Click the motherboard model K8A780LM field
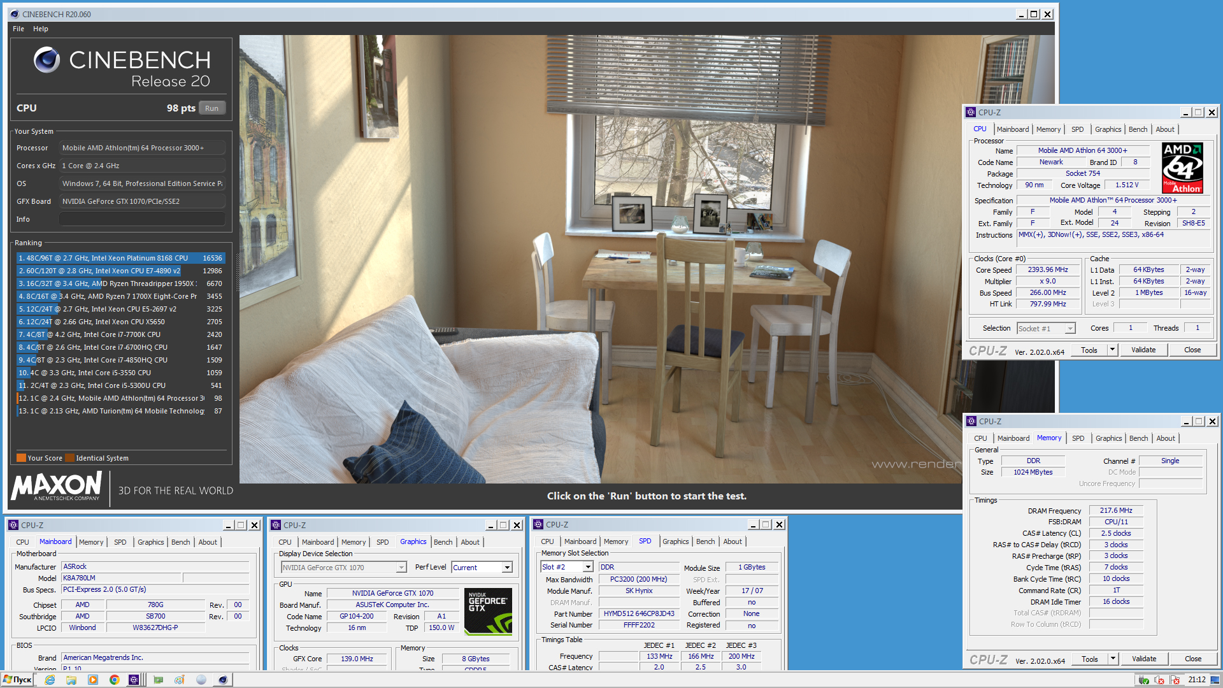Viewport: 1223px width, 688px height. pyautogui.click(x=121, y=578)
